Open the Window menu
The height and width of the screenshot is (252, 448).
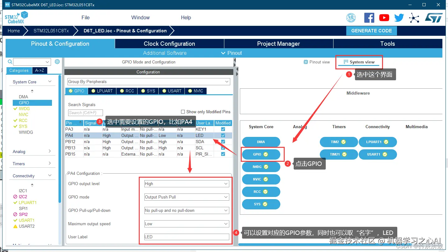click(140, 18)
